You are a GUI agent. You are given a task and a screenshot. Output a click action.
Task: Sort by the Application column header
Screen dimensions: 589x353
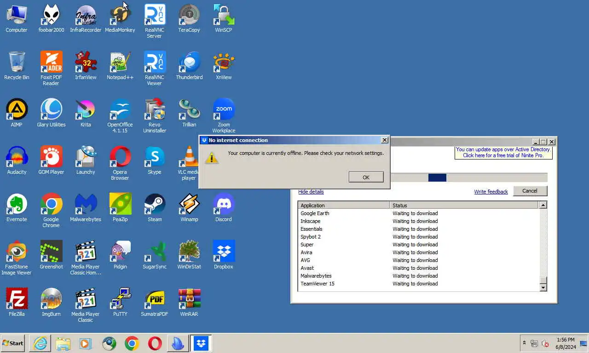(x=344, y=205)
